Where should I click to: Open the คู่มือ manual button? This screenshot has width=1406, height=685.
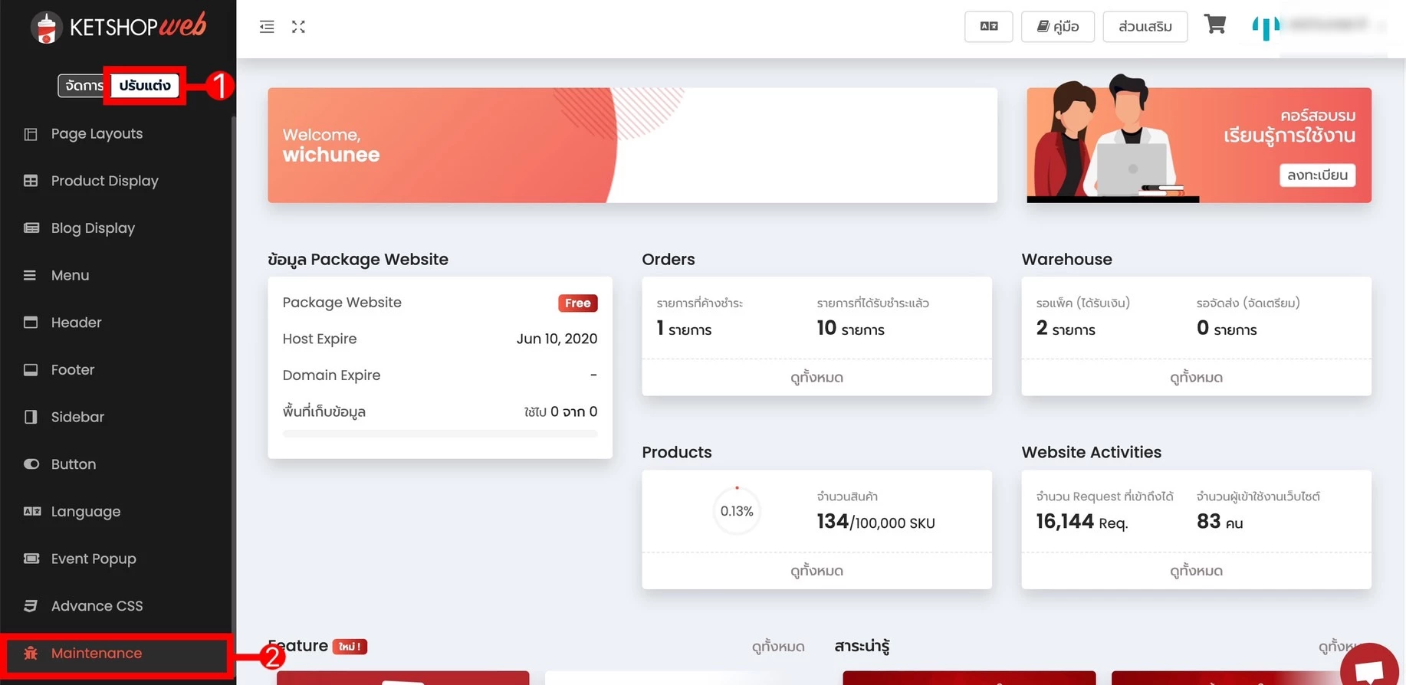(1057, 27)
